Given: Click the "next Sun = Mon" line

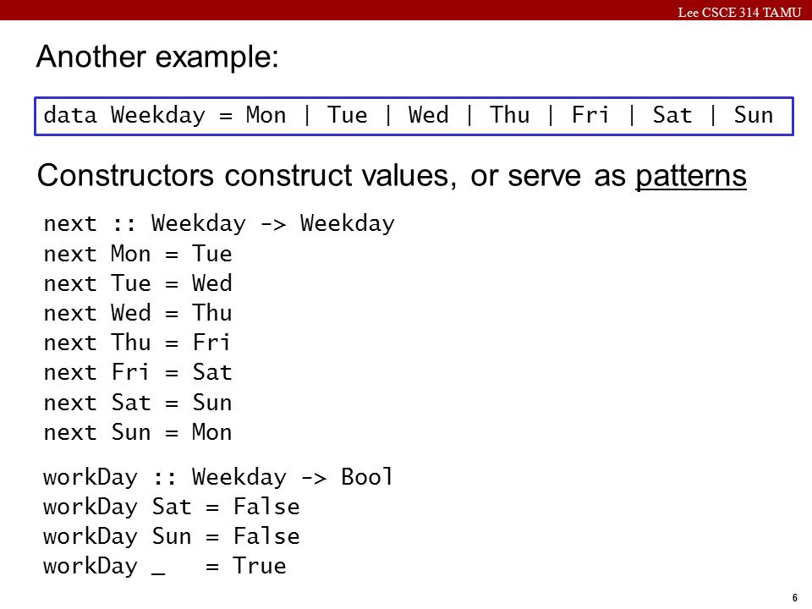Looking at the screenshot, I should click(138, 432).
